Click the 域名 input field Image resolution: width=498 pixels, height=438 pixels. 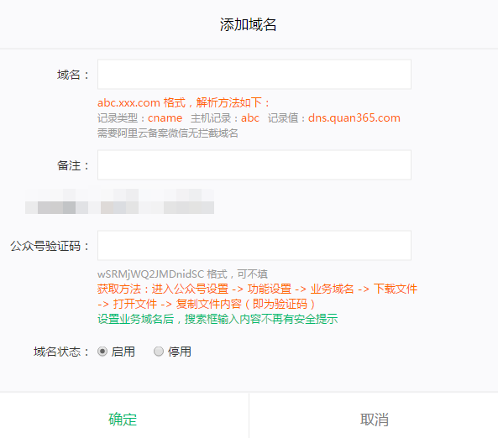pyautogui.click(x=254, y=75)
